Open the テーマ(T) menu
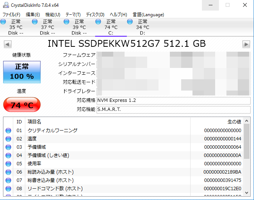This screenshot has width=254, height=200. click(x=73, y=15)
